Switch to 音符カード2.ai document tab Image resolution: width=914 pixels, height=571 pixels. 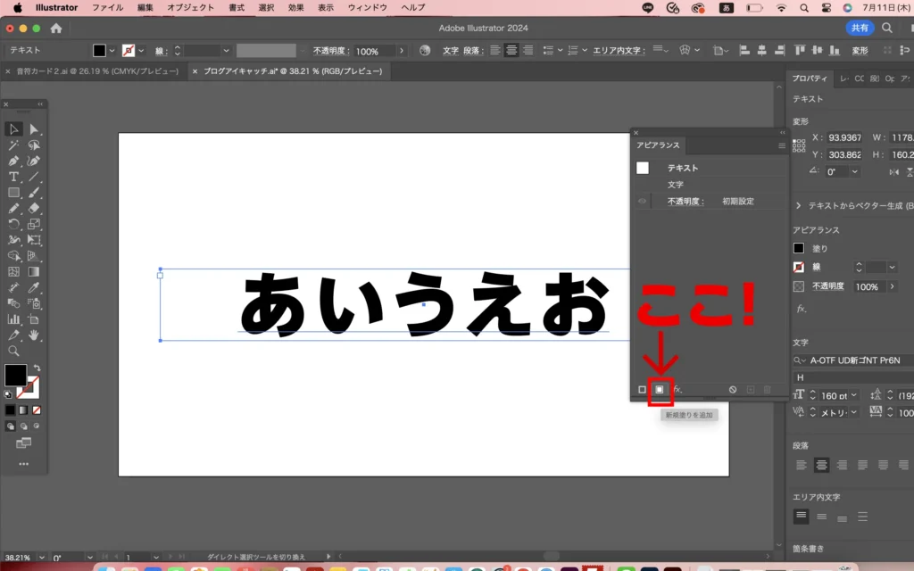96,70
